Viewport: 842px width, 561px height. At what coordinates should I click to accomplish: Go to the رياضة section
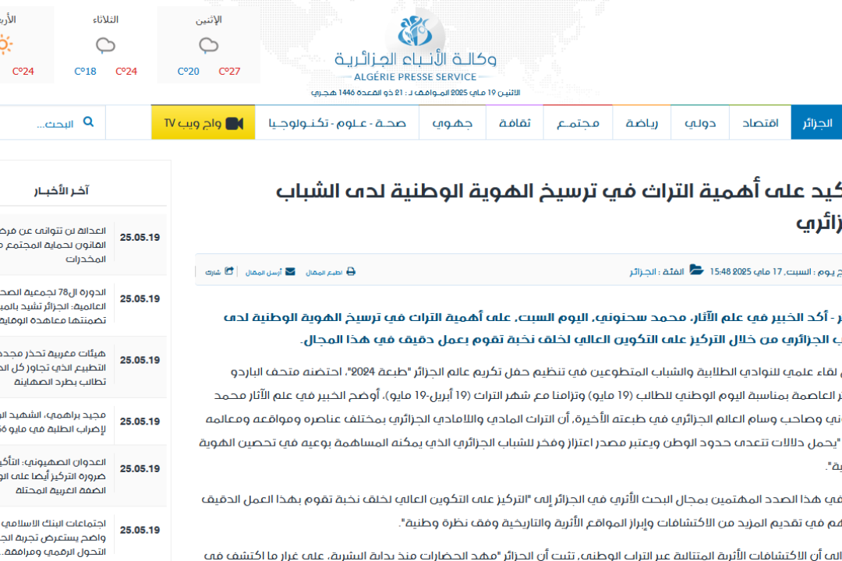click(642, 123)
